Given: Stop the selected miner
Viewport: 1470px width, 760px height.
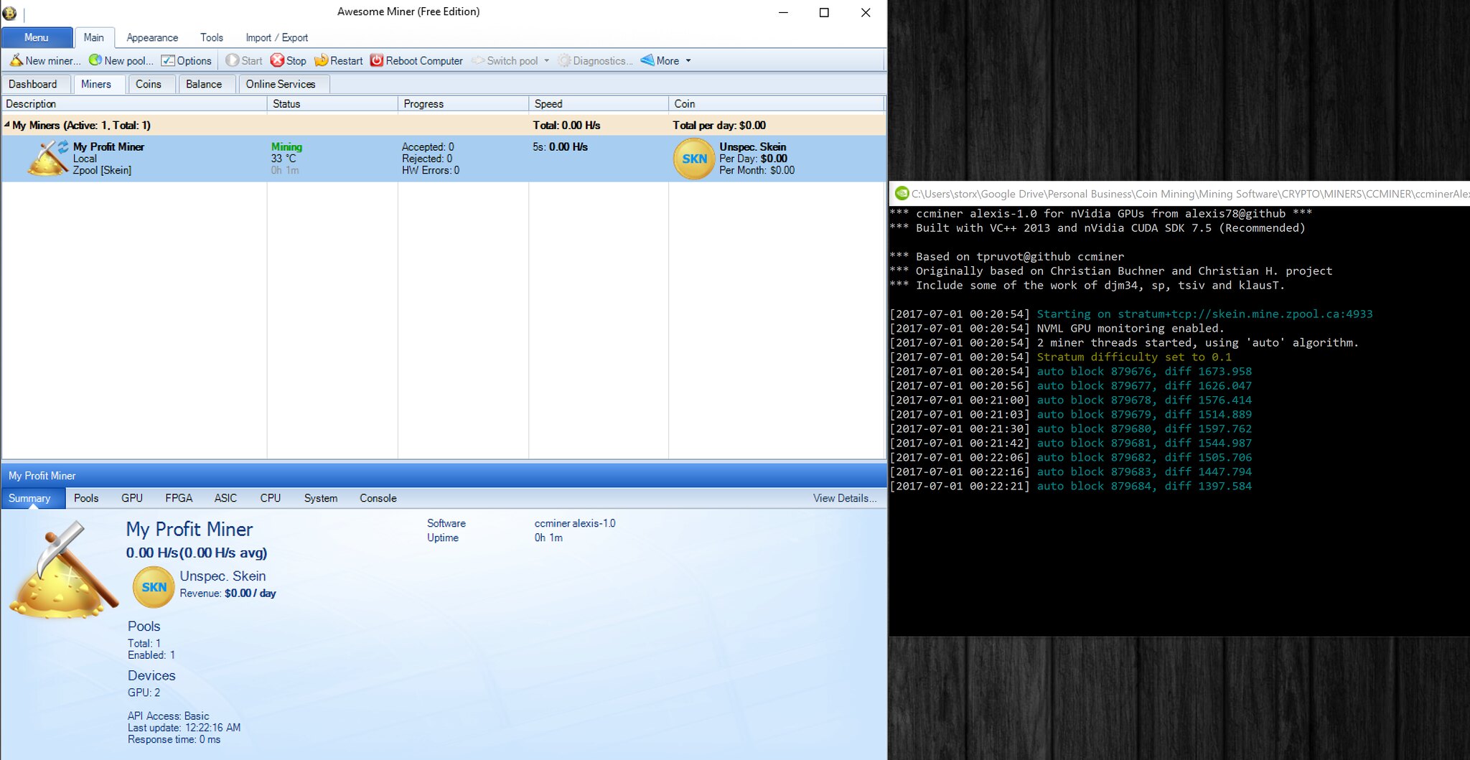Looking at the screenshot, I should pyautogui.click(x=288, y=60).
